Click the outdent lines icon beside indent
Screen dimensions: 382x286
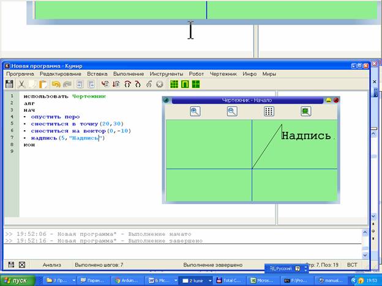[x=91, y=84]
